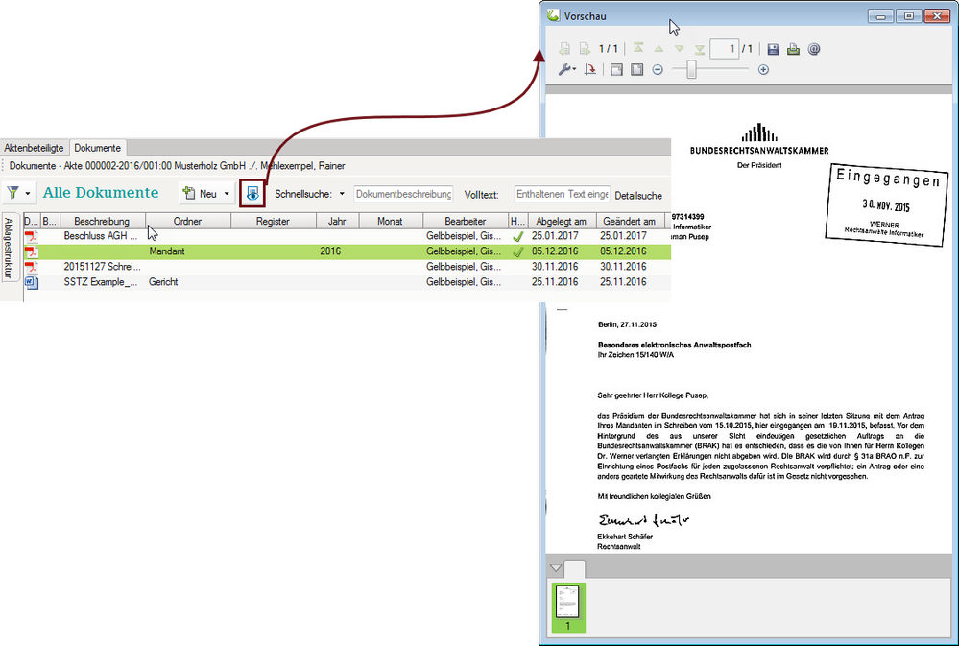Zoom in with the plus icon

coord(764,70)
